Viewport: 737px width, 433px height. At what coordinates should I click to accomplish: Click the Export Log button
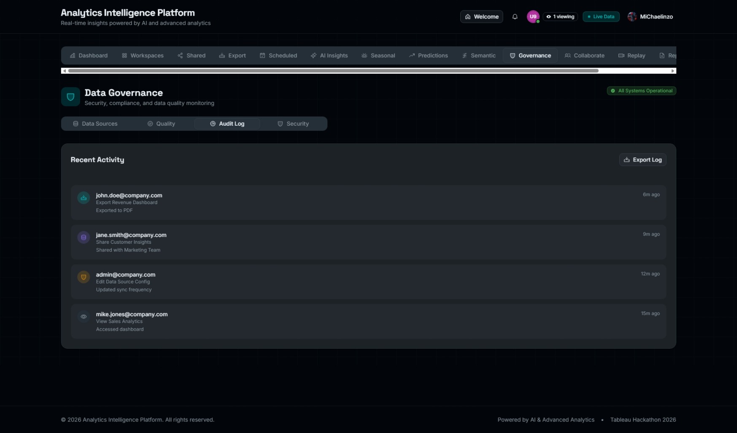[643, 160]
